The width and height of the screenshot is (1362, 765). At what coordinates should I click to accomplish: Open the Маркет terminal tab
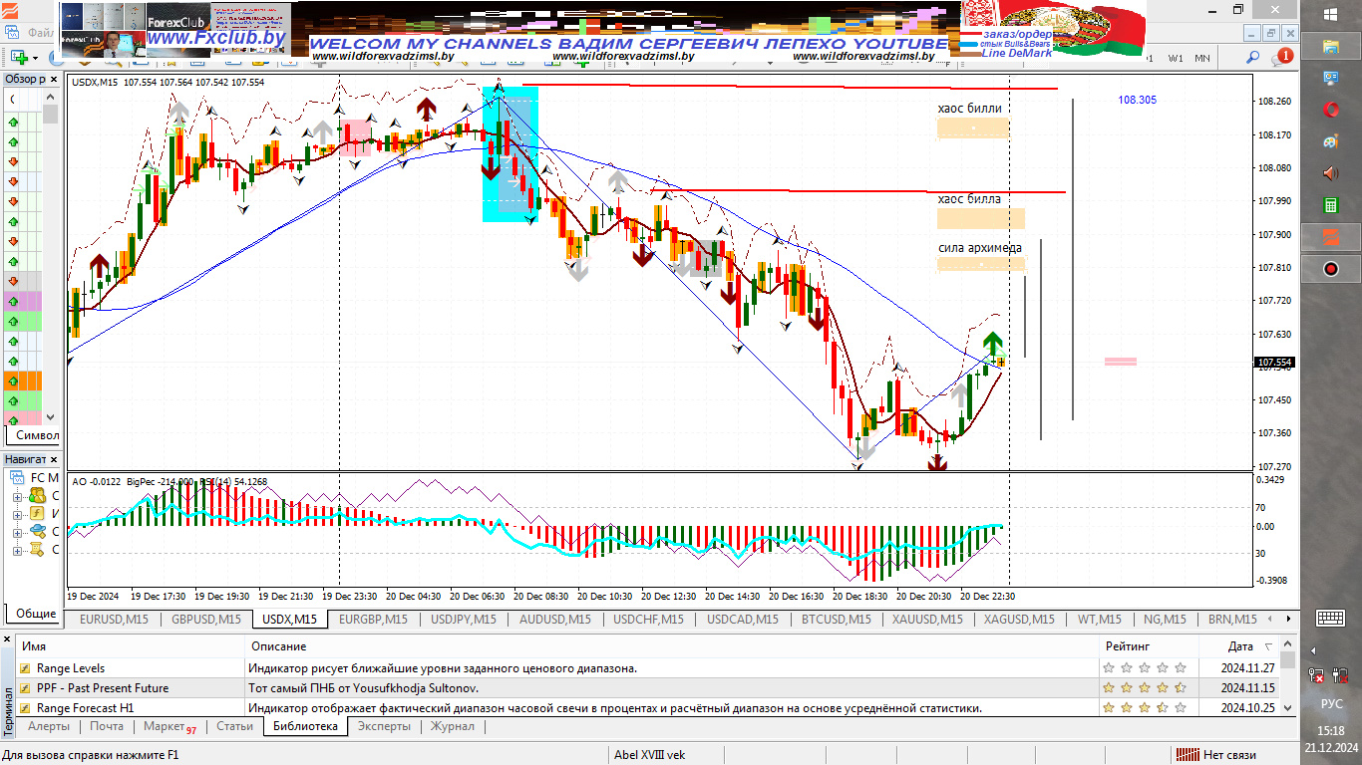[x=170, y=727]
